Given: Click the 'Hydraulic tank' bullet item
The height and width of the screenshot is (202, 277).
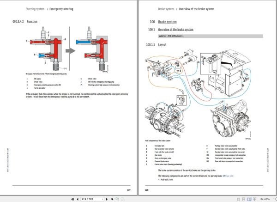Looking at the screenshot, I should (x=167, y=180).
